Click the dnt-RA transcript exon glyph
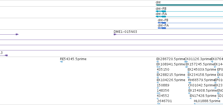Viewport: 223px width, 105px height. click(161, 17)
